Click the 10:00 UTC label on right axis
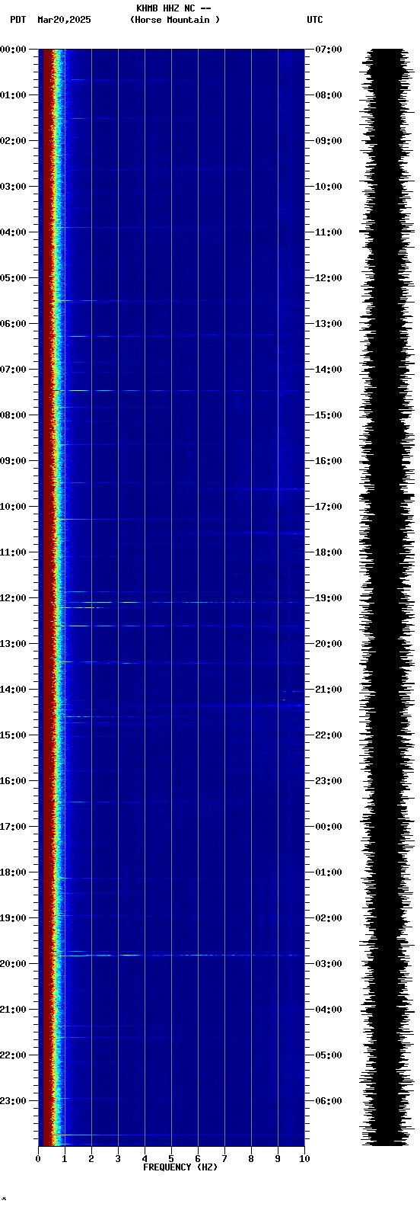This screenshot has width=420, height=1207. (328, 187)
